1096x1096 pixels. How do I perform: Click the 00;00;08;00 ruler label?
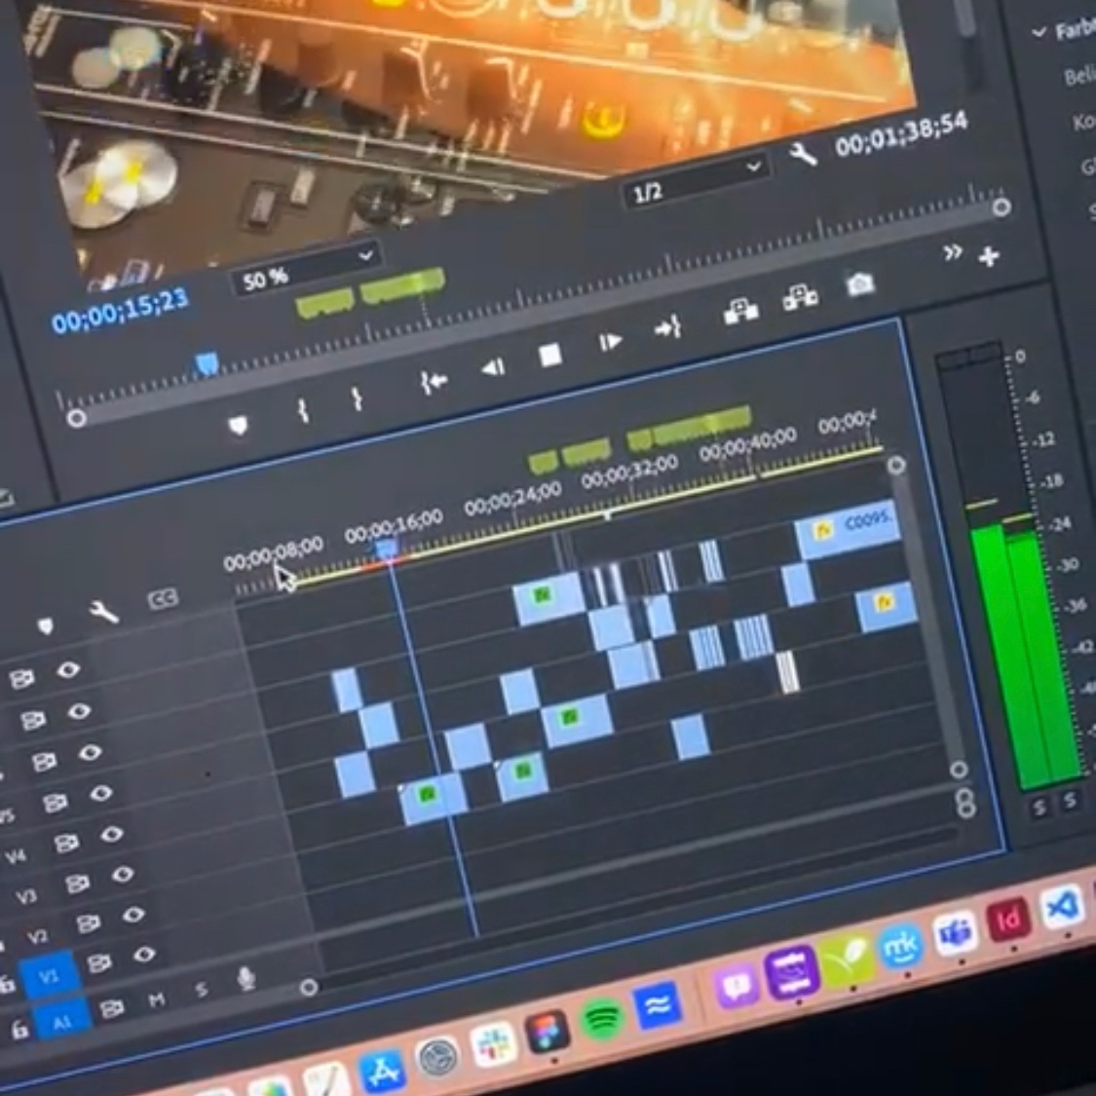point(274,553)
